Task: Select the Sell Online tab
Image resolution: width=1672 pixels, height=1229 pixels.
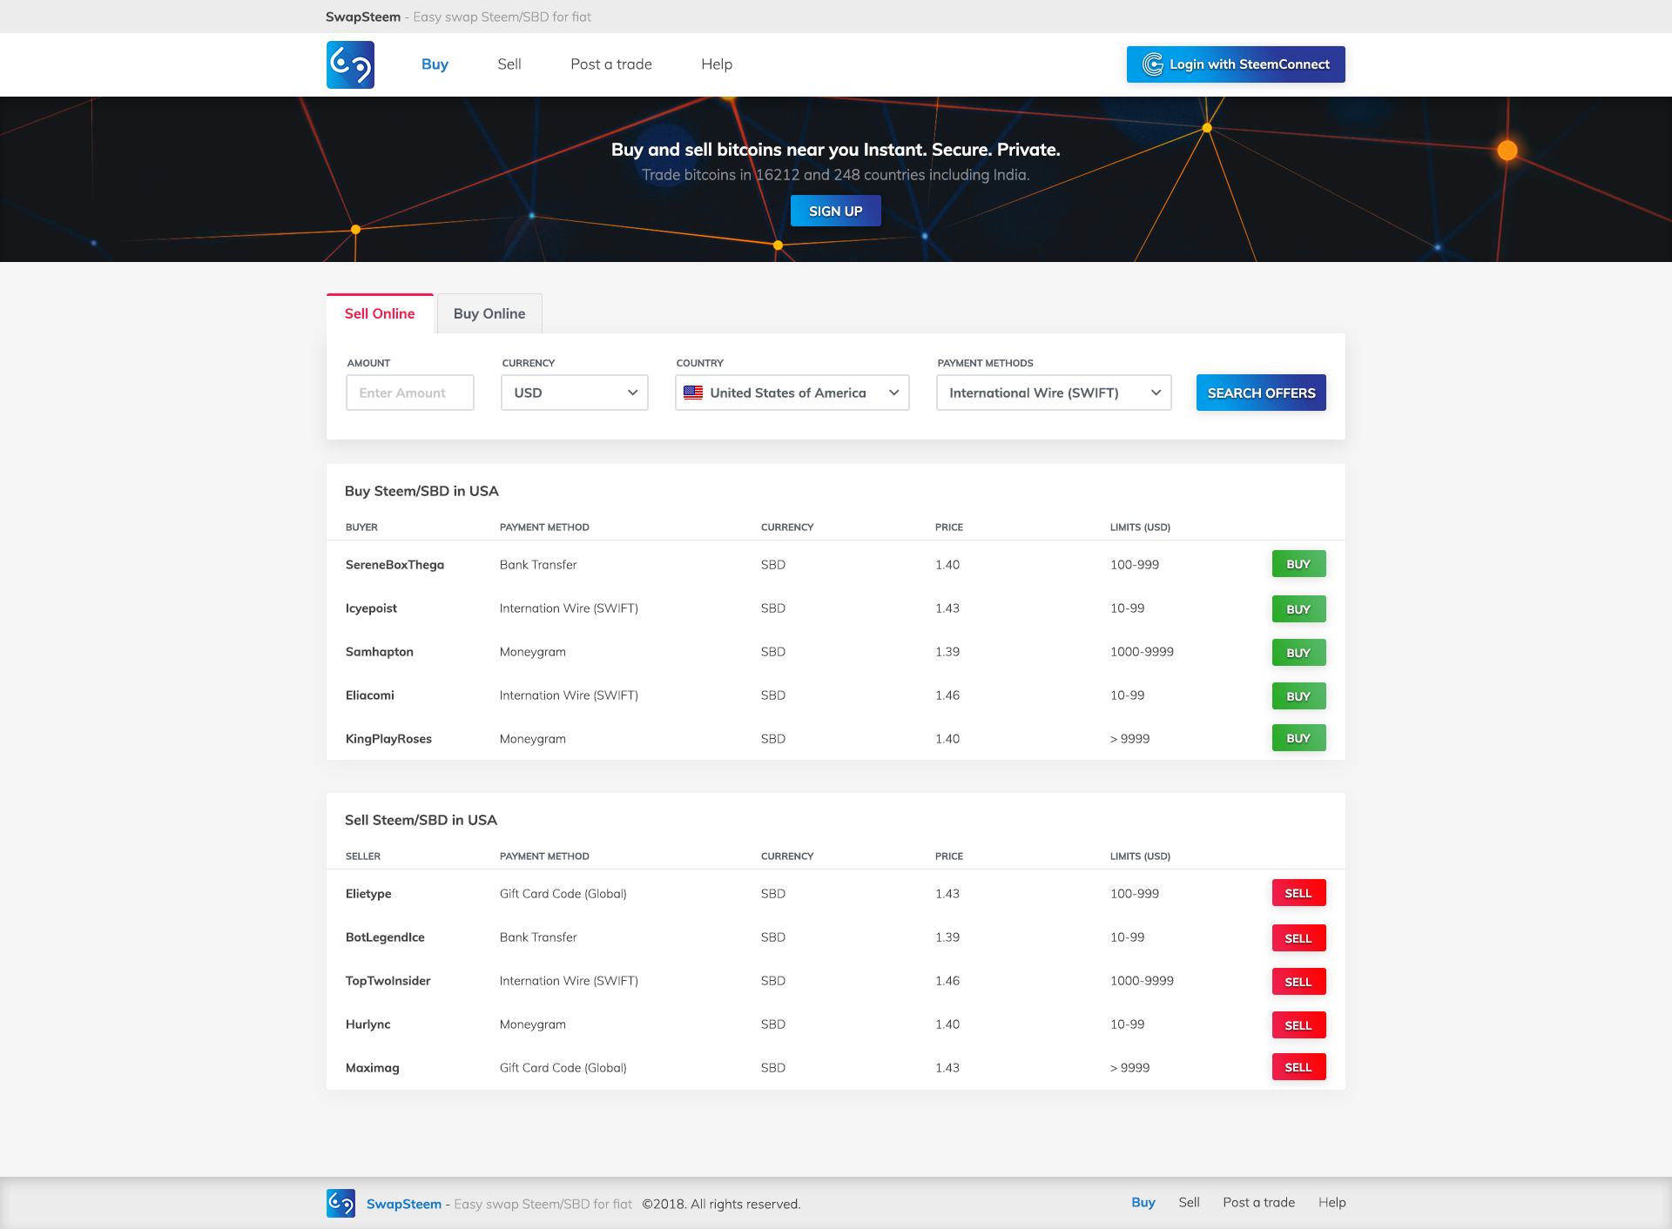Action: [x=380, y=313]
